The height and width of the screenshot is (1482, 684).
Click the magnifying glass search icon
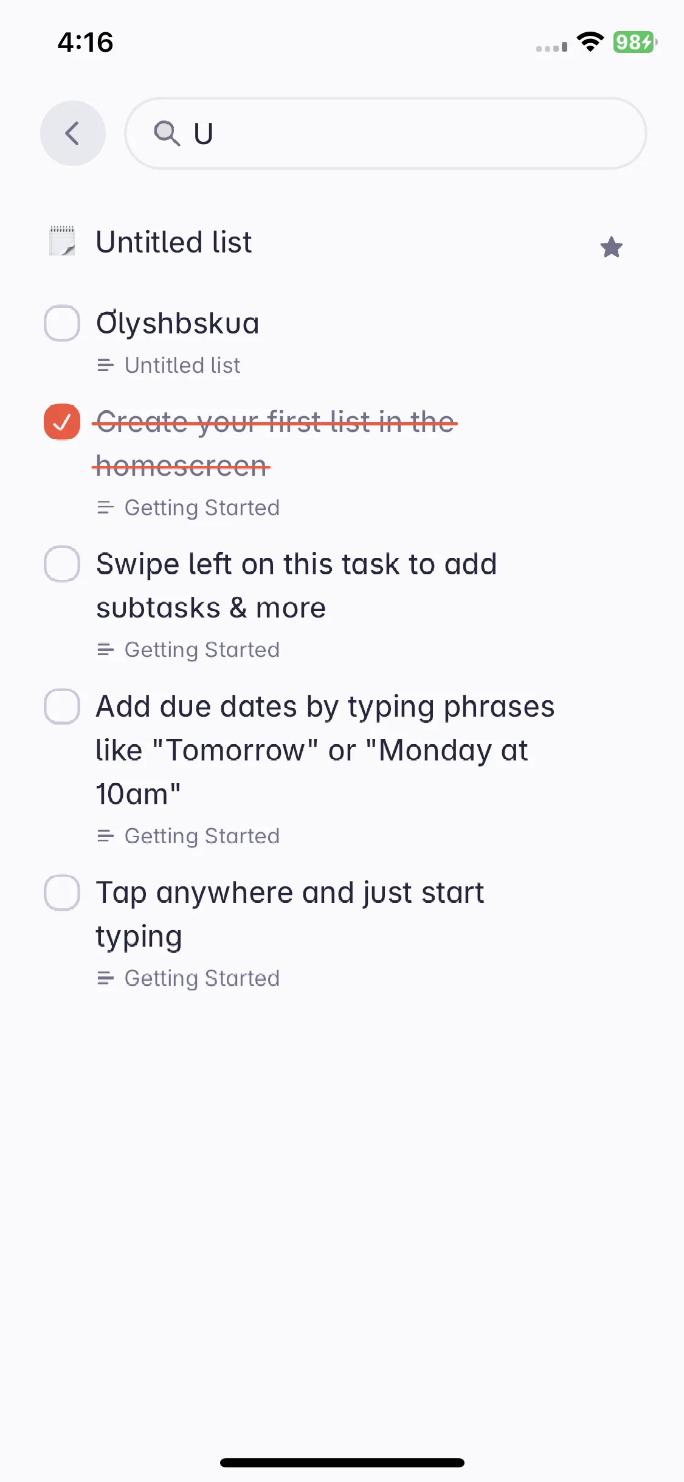point(167,133)
